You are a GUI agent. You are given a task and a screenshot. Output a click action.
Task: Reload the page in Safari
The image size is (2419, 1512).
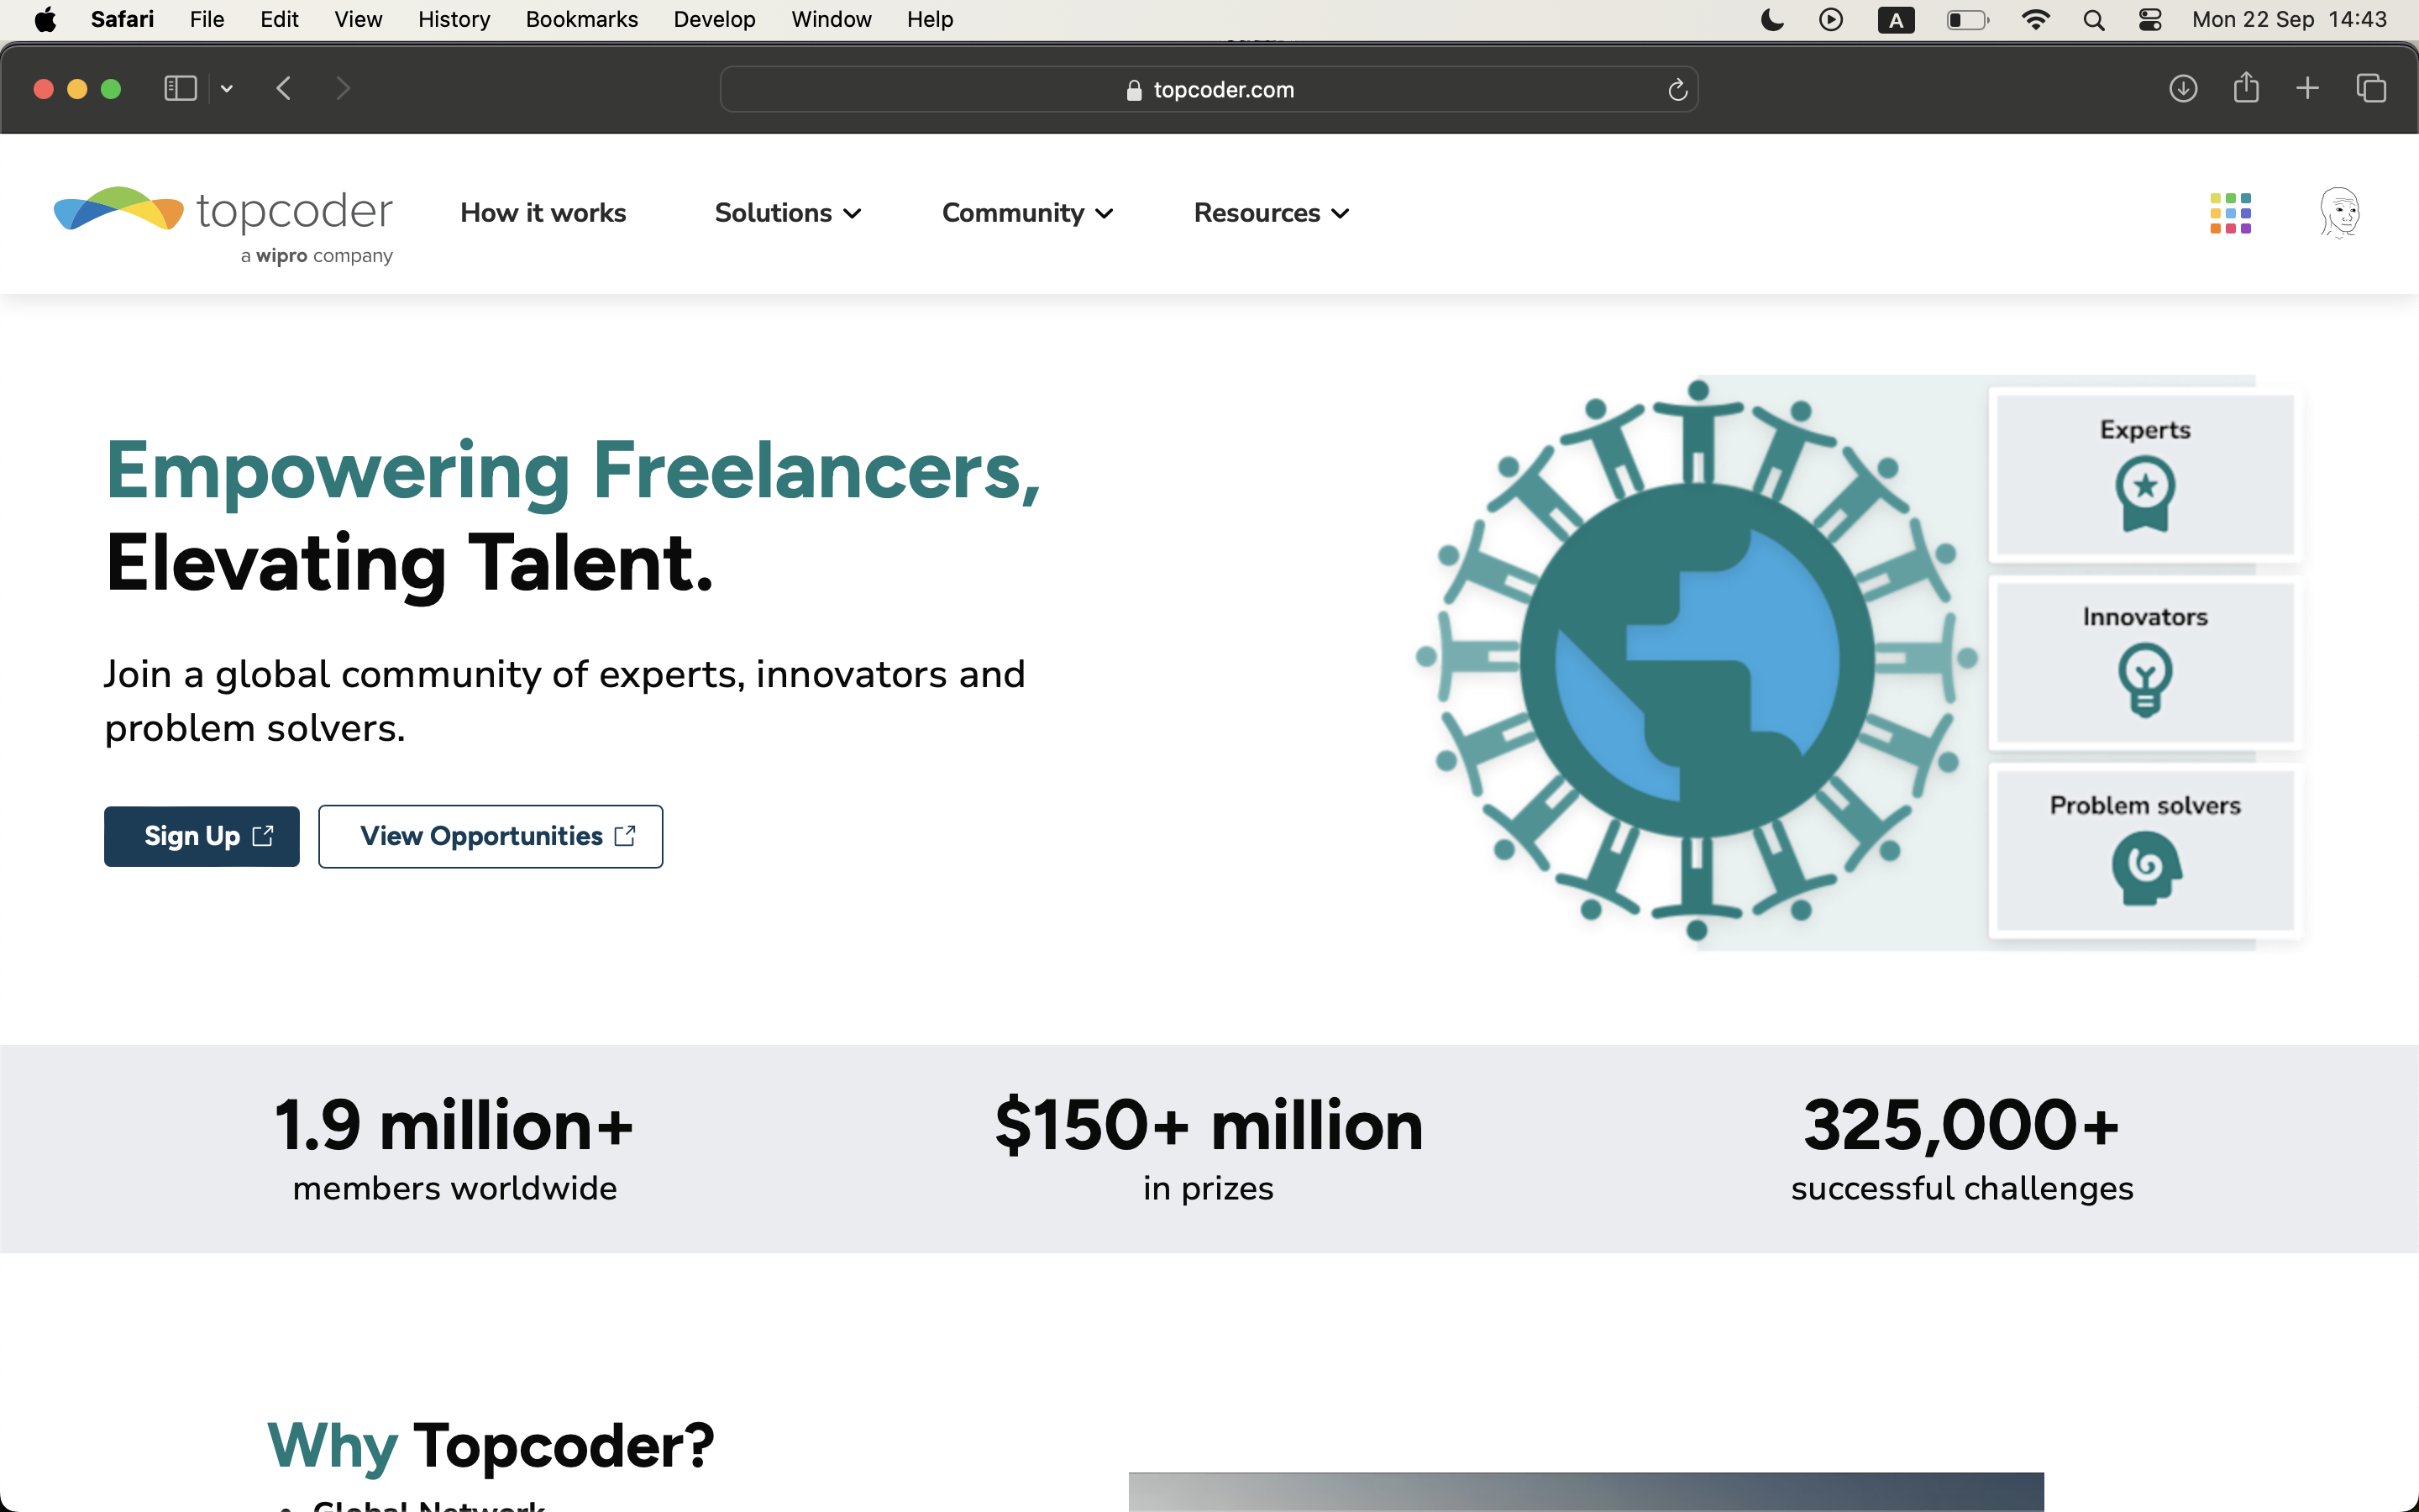(1677, 90)
